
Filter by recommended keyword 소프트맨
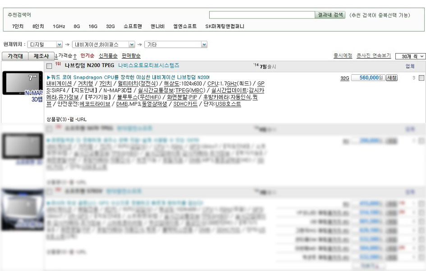[133, 26]
